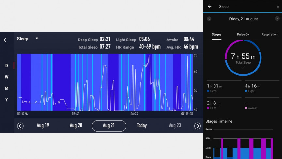The image size is (282, 159).
Task: Click the HR Range 40–69 bpm value
Action: (150, 47)
